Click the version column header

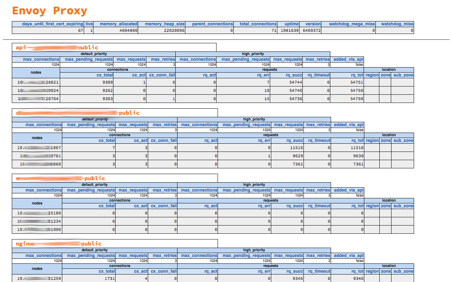313,24
